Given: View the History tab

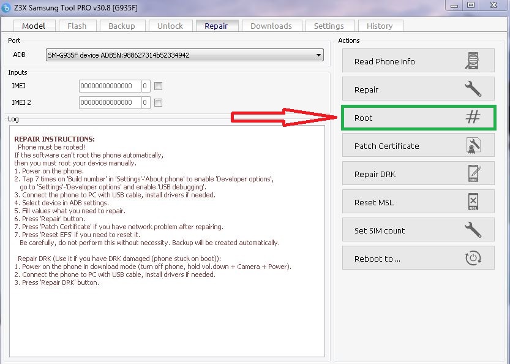Looking at the screenshot, I should click(x=380, y=26).
